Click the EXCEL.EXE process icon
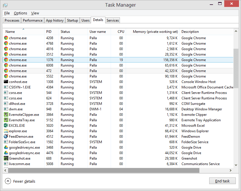The height and width of the screenshot is (191, 241). point(6,126)
